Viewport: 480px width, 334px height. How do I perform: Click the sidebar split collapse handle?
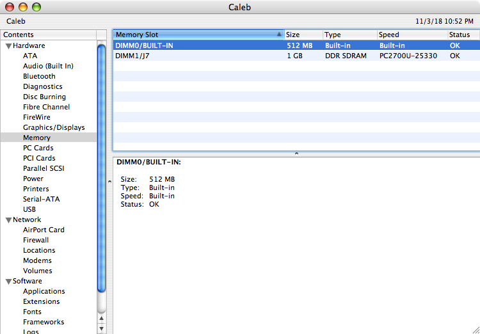coord(109,182)
